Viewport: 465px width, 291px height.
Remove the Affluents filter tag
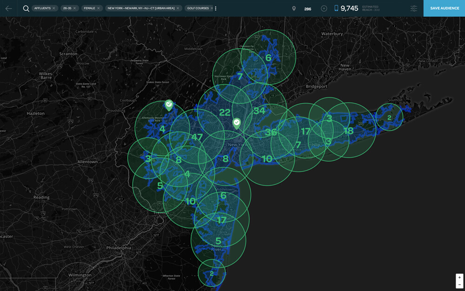pos(54,8)
